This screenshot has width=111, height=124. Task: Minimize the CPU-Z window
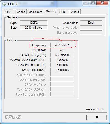coord(86,3)
